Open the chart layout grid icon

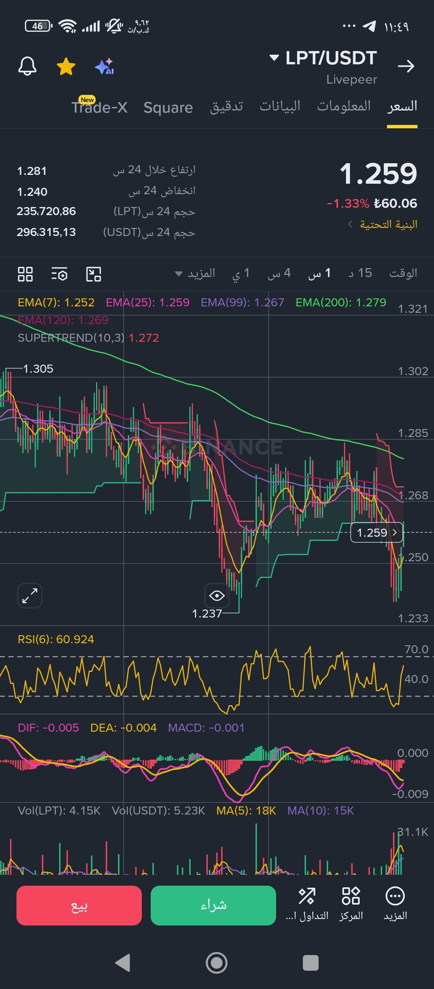pyautogui.click(x=25, y=274)
